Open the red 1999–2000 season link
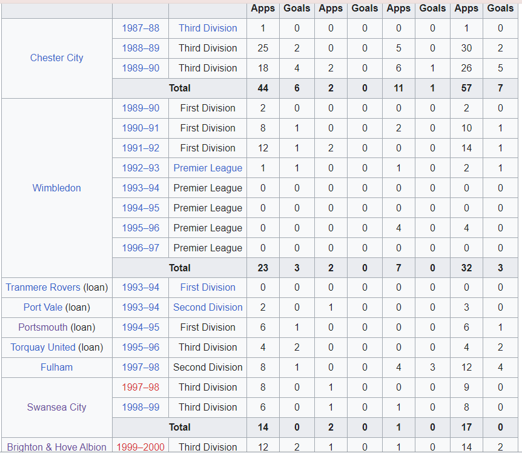The height and width of the screenshot is (453, 522). [x=140, y=447]
